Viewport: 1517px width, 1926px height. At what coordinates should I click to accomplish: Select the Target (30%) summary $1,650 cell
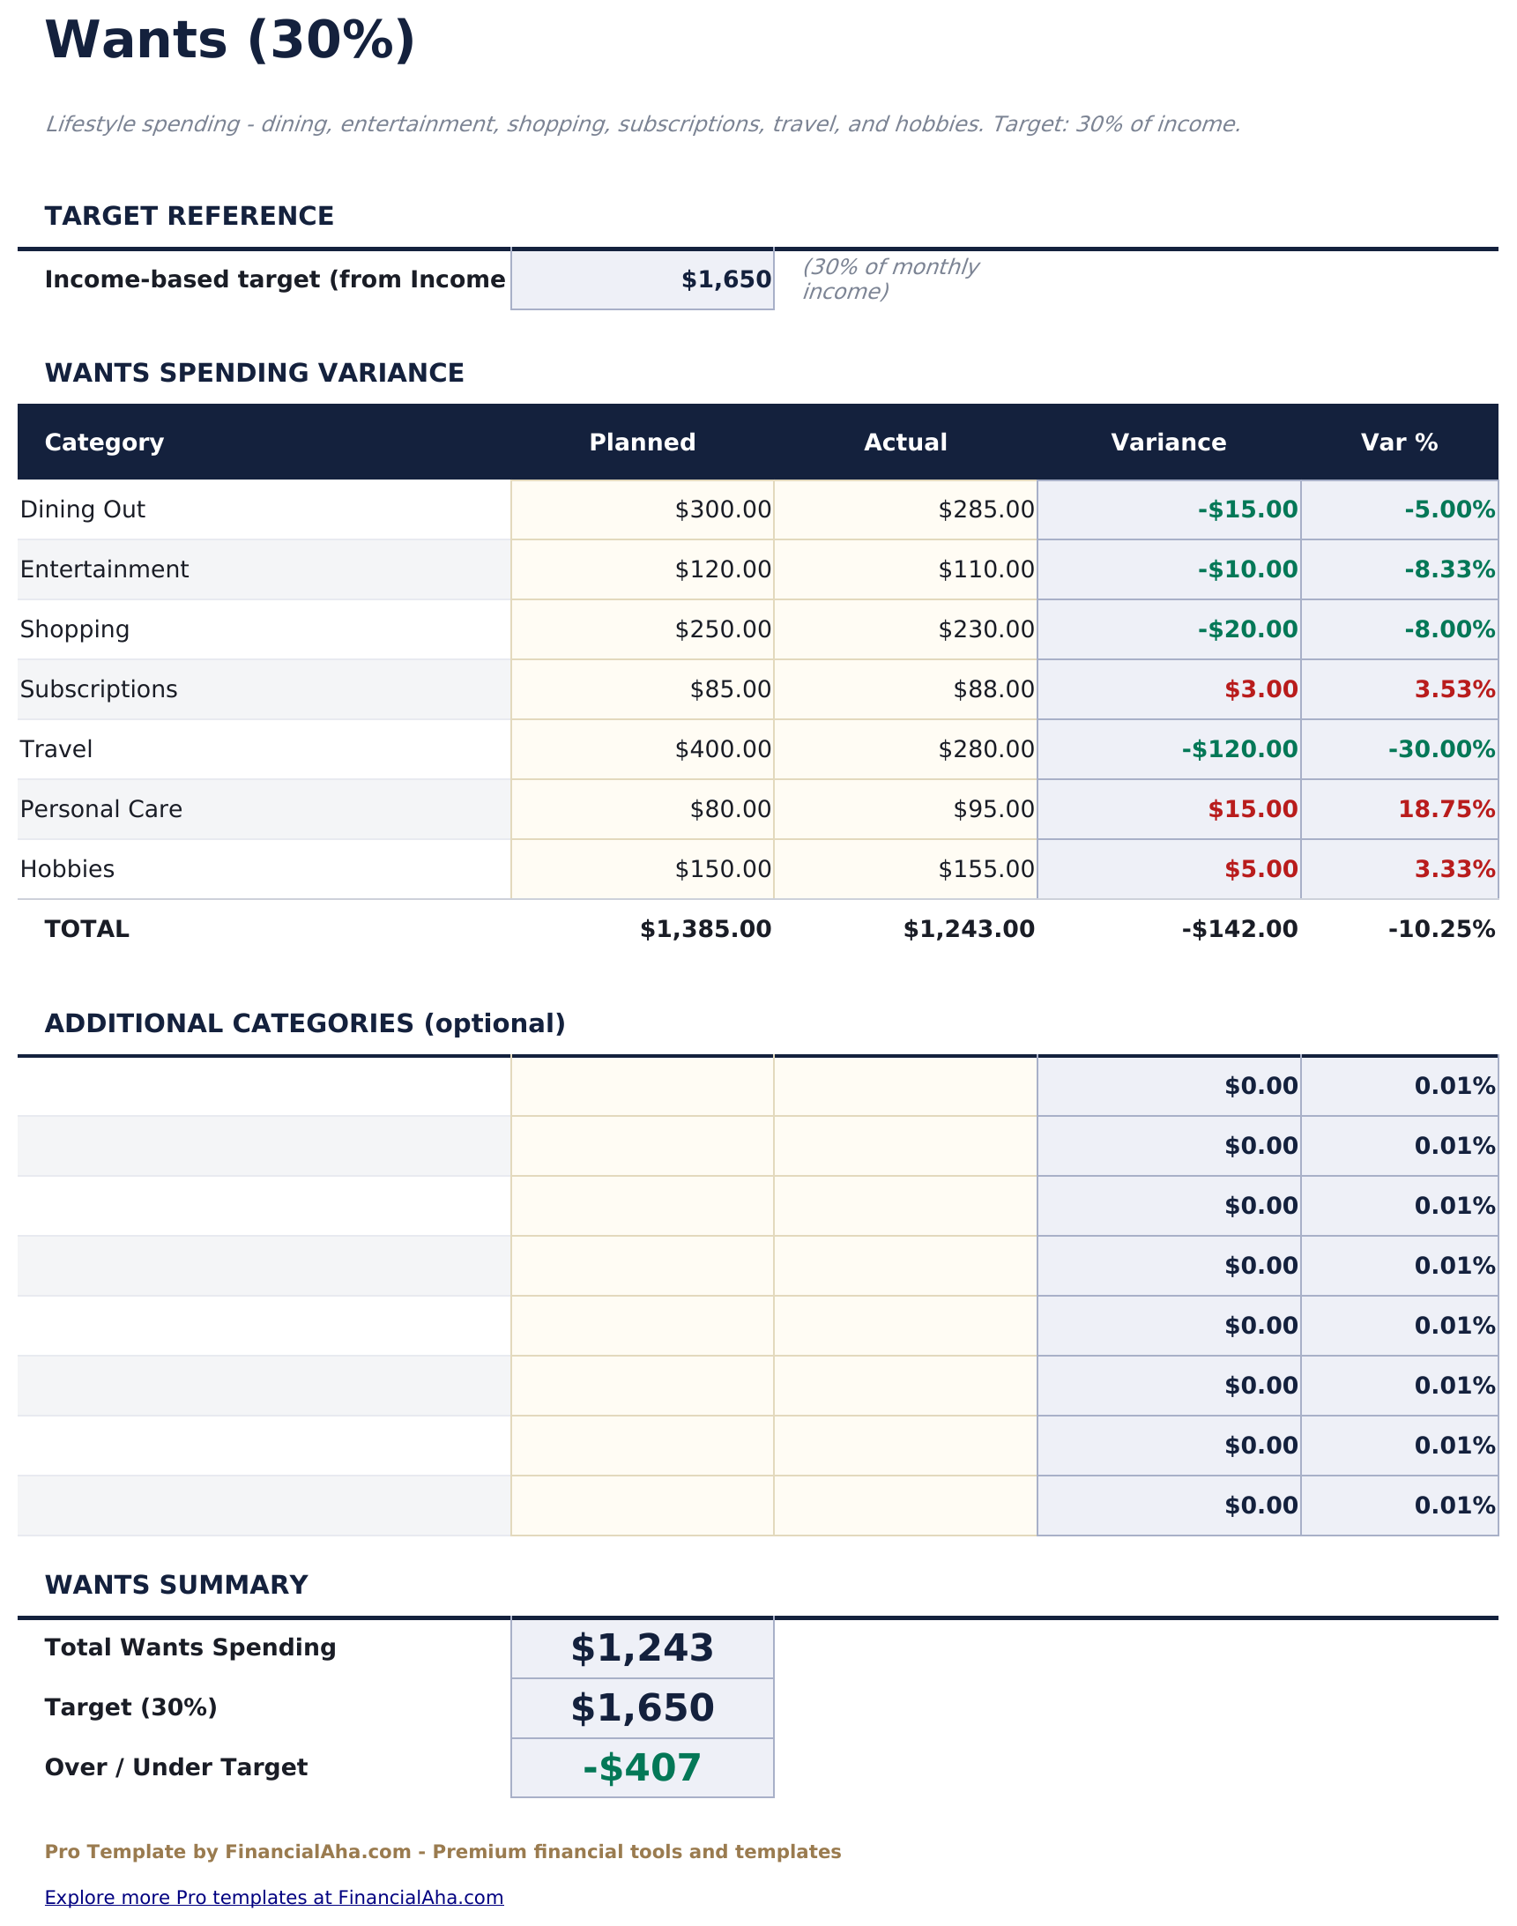(x=641, y=1708)
